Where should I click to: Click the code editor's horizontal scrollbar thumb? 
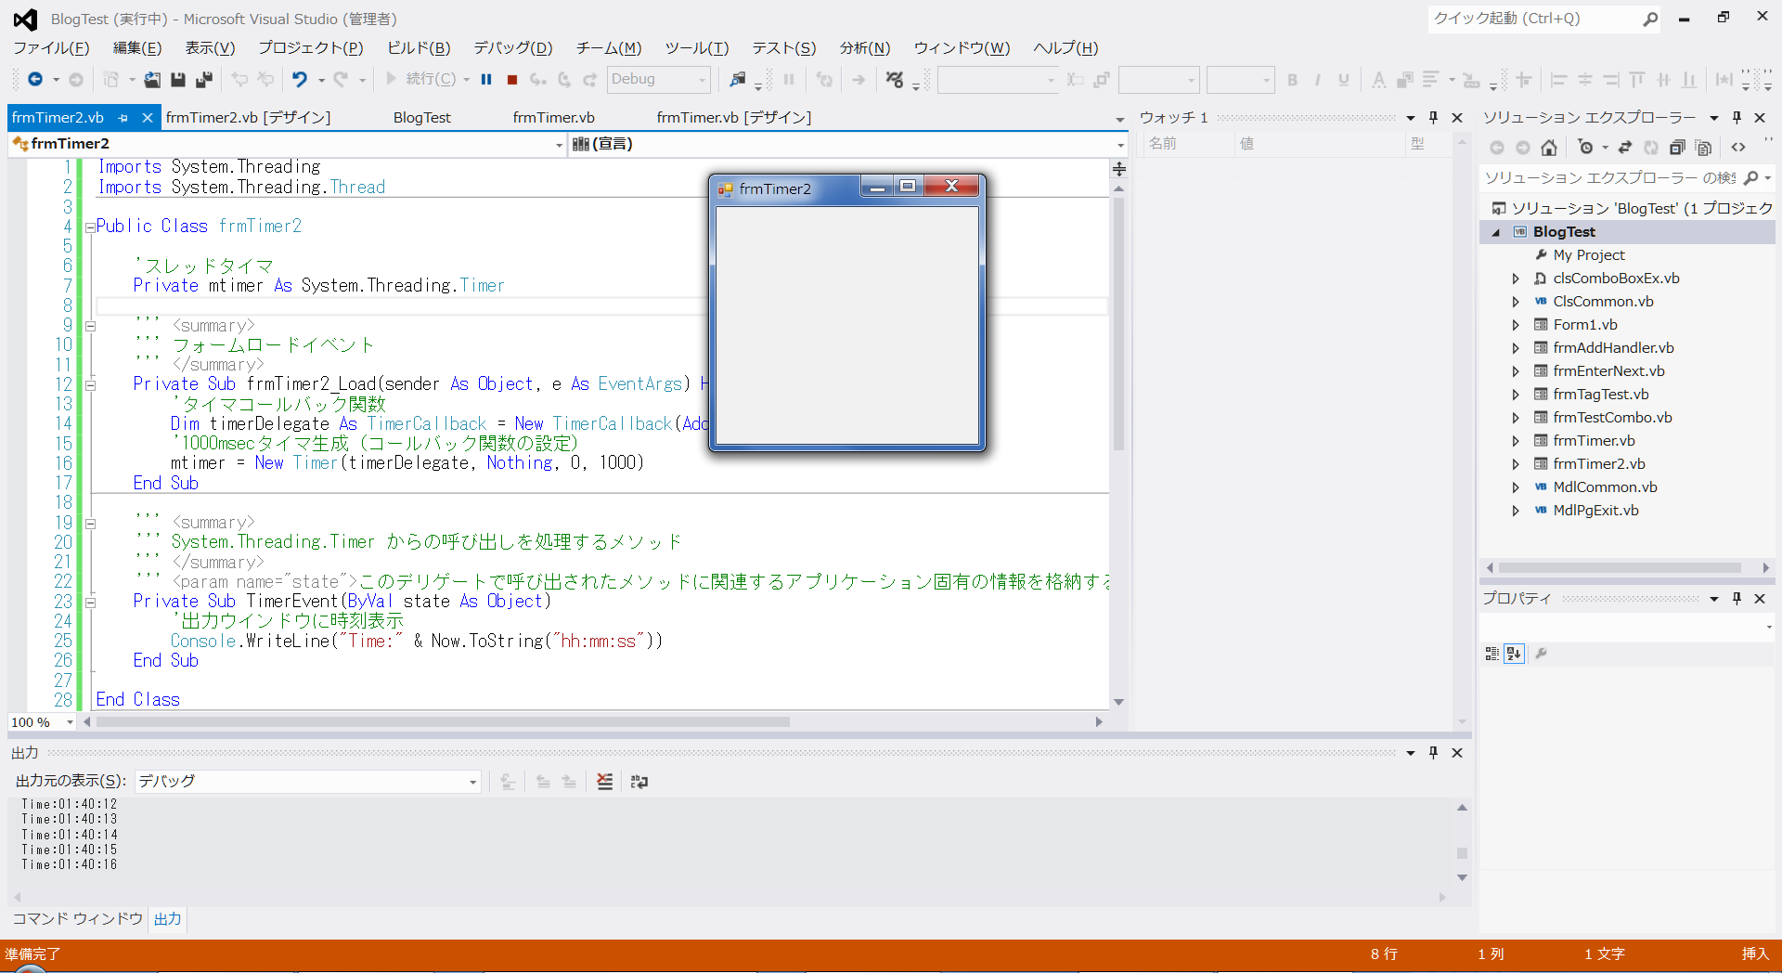pos(442,722)
